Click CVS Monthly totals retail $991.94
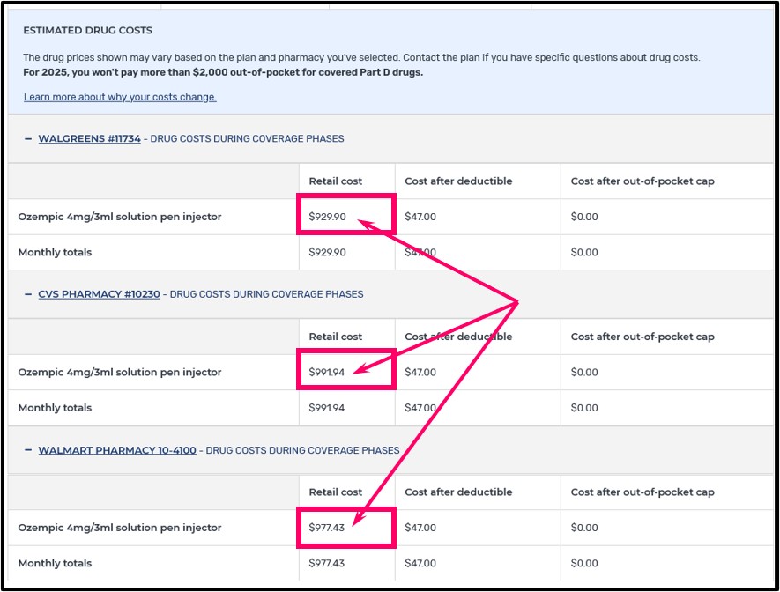 point(326,408)
